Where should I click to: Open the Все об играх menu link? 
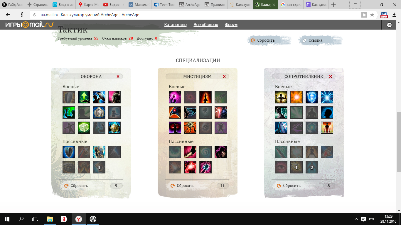pos(206,25)
